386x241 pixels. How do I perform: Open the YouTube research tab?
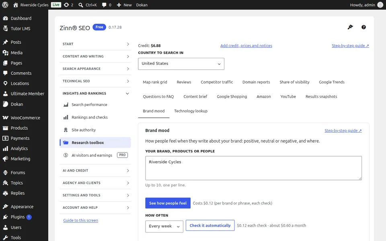pos(288,97)
